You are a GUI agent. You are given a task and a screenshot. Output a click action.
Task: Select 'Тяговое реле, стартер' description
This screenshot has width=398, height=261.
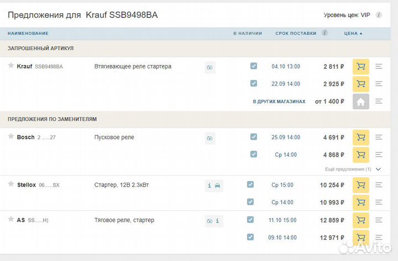tap(124, 220)
